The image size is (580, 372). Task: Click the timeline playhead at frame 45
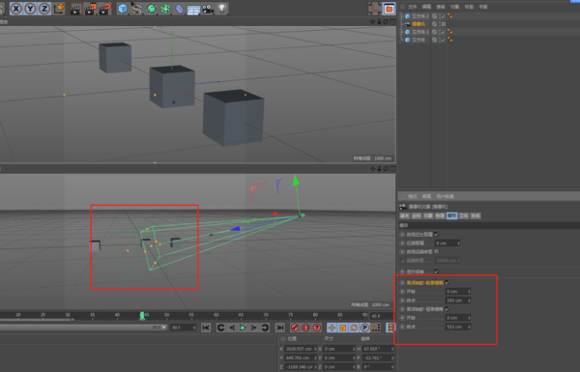pos(142,315)
